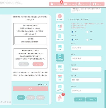This screenshot has width=106, height=108.
Task: Click the はい button in preview
Action: (24, 64)
